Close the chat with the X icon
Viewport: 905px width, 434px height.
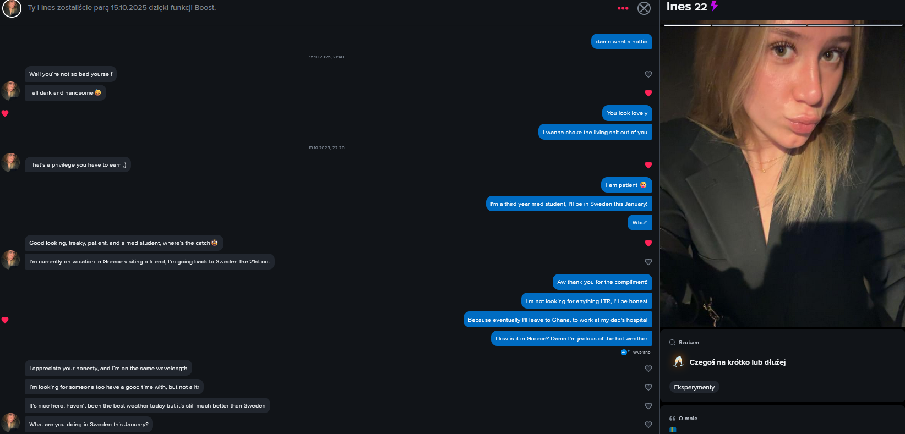(644, 8)
